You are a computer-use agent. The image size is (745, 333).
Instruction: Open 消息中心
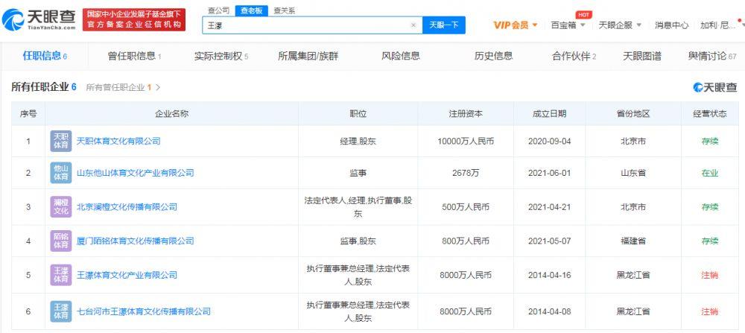click(671, 25)
